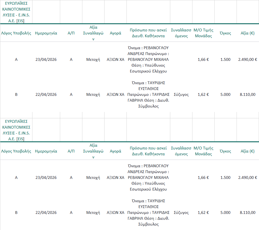
Task: Select the first 8.110,00 value cell
Action: (x=248, y=94)
